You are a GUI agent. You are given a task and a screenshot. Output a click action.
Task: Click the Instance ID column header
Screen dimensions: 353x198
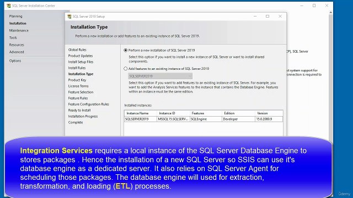click(173, 113)
